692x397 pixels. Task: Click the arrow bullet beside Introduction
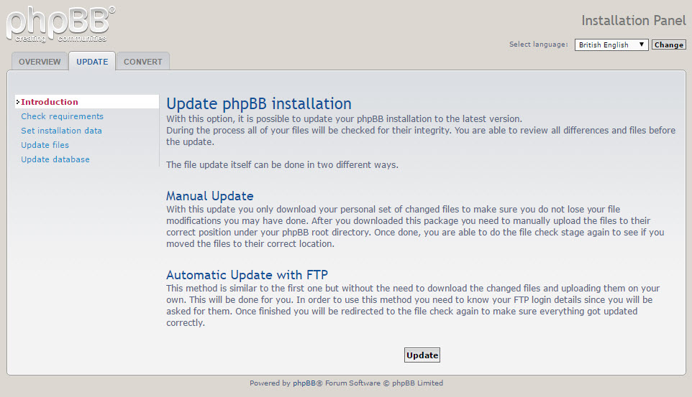pyautogui.click(x=17, y=102)
